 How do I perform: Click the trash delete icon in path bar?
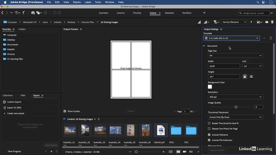pyautogui.click(x=272, y=22)
